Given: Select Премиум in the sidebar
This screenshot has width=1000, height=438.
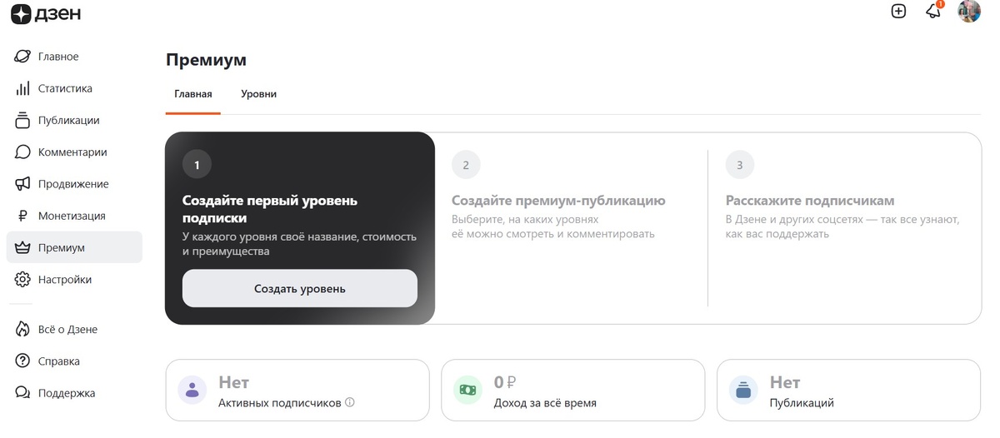Looking at the screenshot, I should coord(74,247).
